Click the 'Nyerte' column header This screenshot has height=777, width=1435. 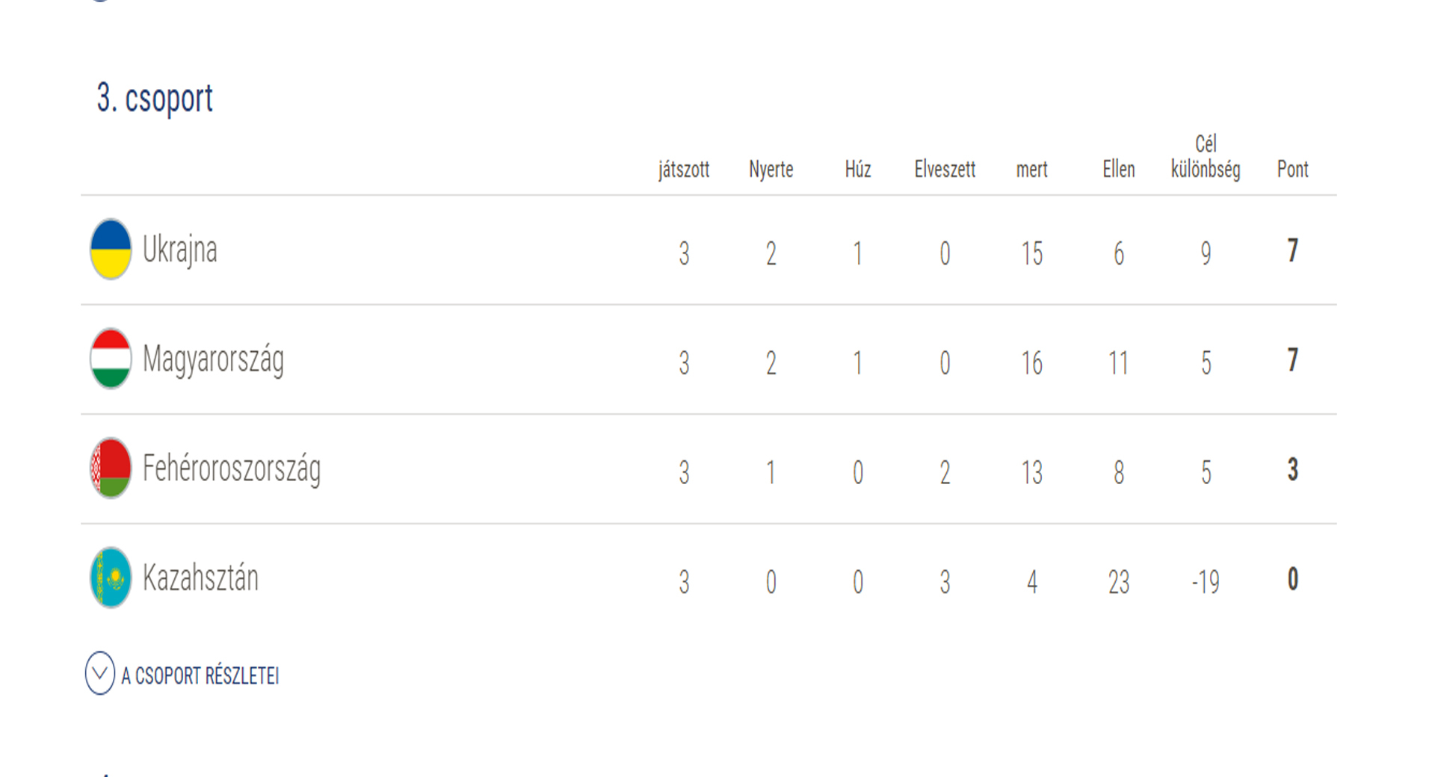[x=771, y=170]
